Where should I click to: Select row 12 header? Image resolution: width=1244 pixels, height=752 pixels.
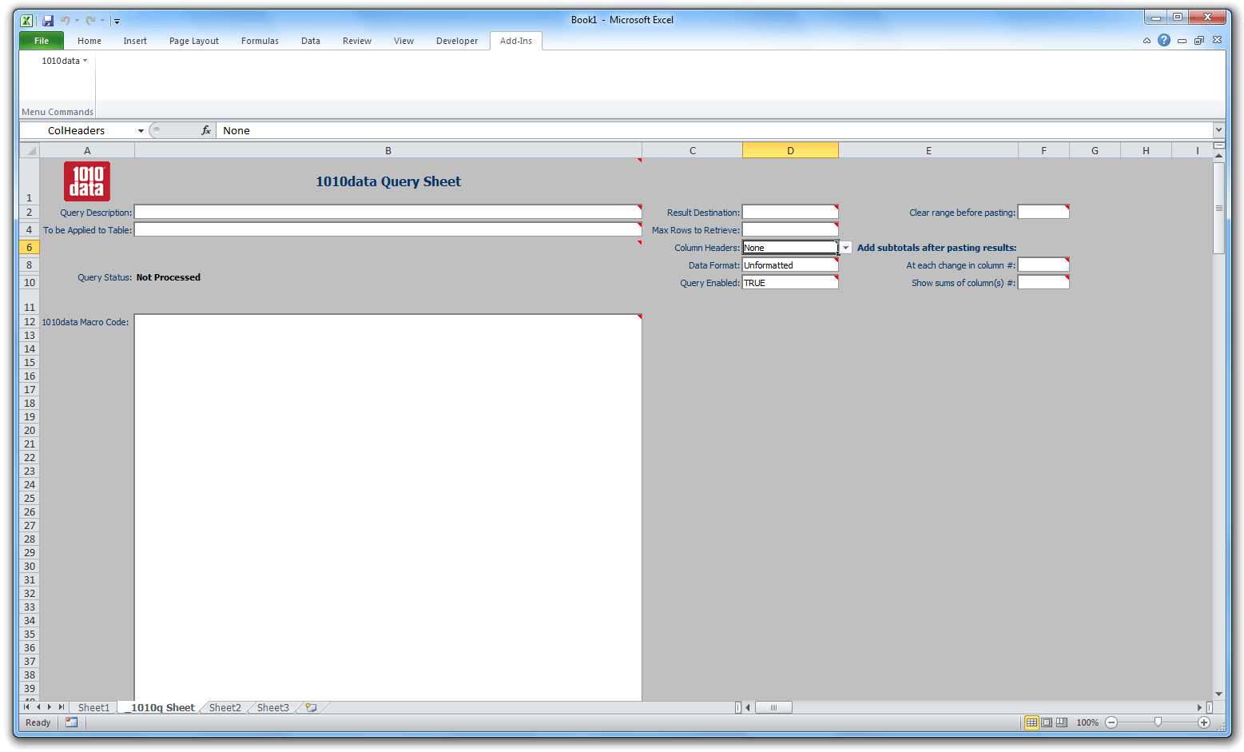[x=30, y=322]
